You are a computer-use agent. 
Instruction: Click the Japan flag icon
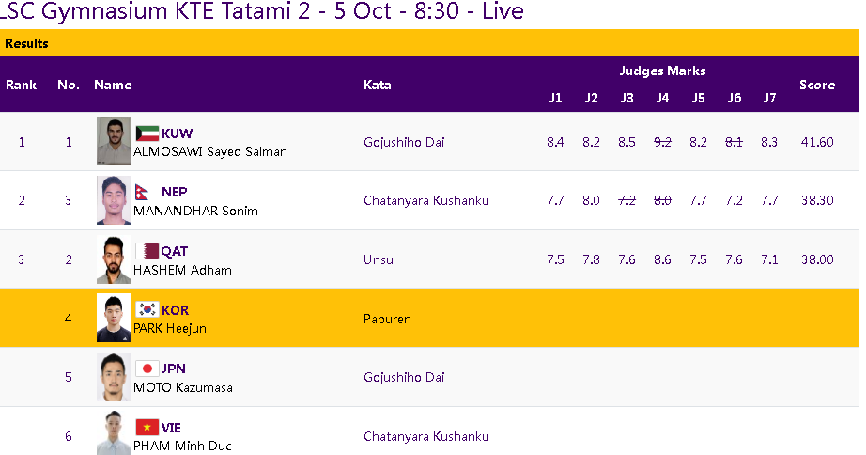point(147,369)
